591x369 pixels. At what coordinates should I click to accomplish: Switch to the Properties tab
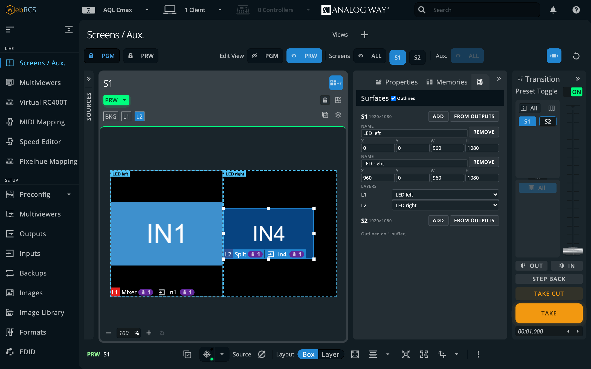[x=396, y=82]
